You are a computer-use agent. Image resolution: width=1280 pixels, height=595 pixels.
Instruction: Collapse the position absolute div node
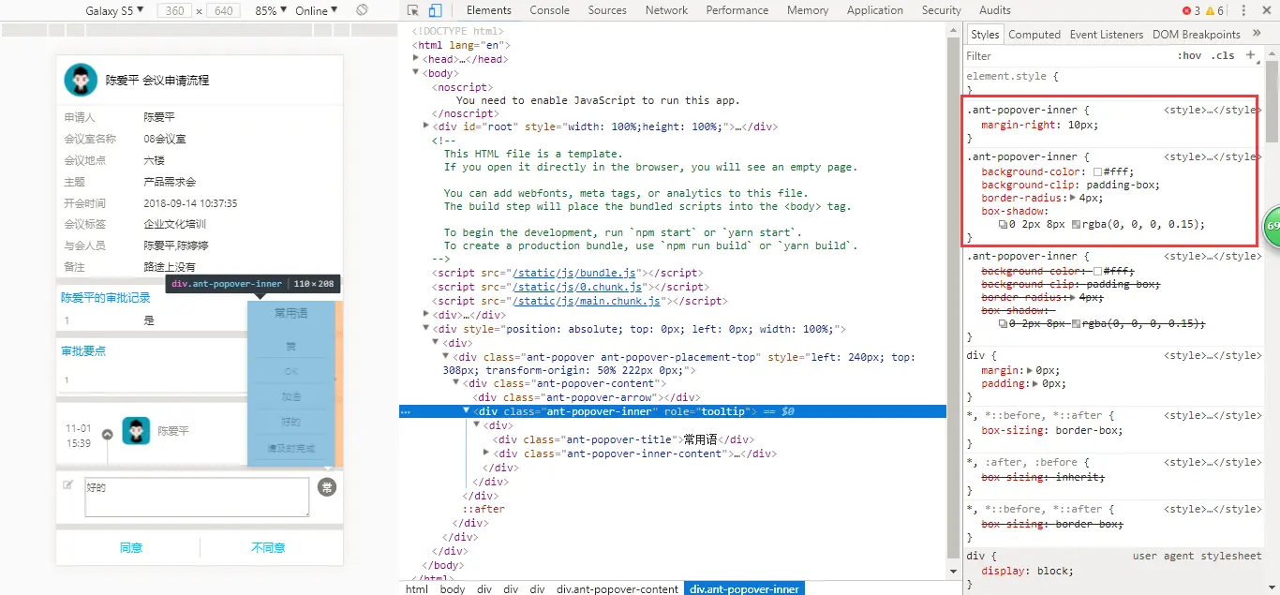click(426, 329)
